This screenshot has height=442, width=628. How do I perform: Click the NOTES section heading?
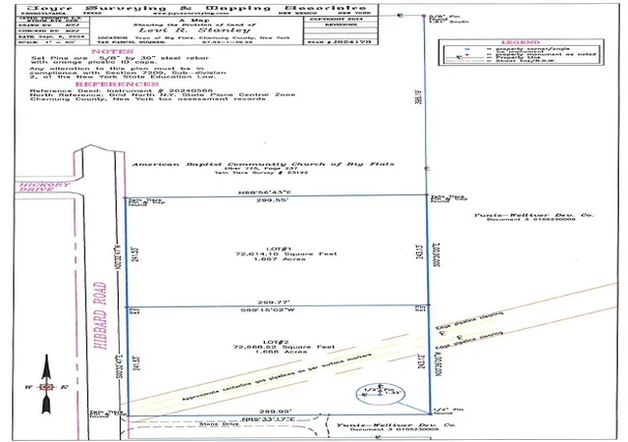click(x=112, y=51)
